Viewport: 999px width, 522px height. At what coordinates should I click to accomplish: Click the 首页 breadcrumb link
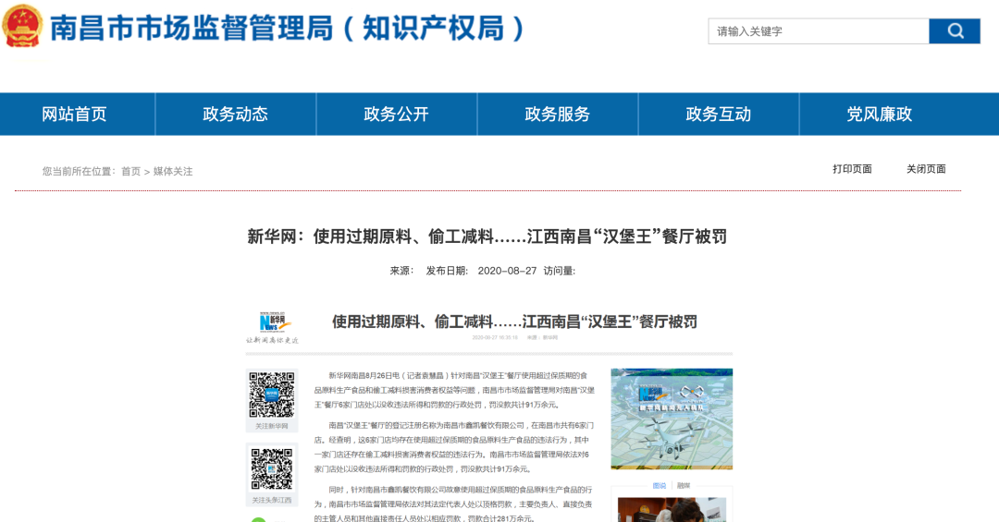130,171
